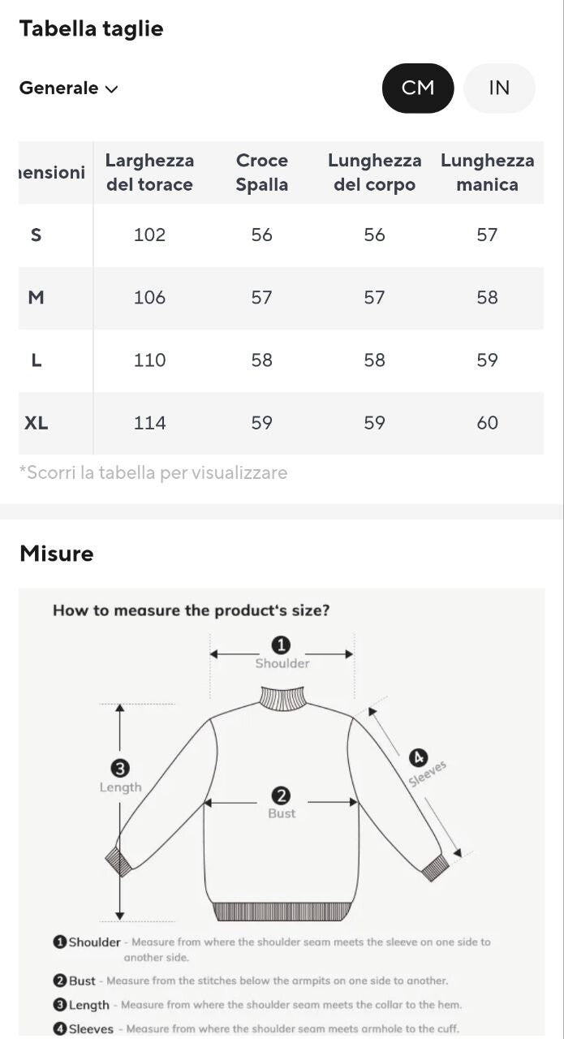
Task: Click the Lunghezza del corpo header
Action: (x=374, y=172)
